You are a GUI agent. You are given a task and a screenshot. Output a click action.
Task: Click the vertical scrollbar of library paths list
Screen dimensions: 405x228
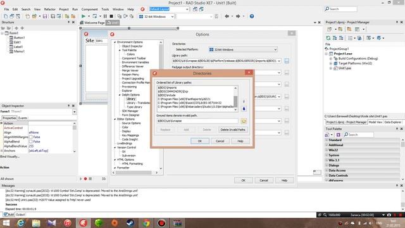tap(235, 99)
